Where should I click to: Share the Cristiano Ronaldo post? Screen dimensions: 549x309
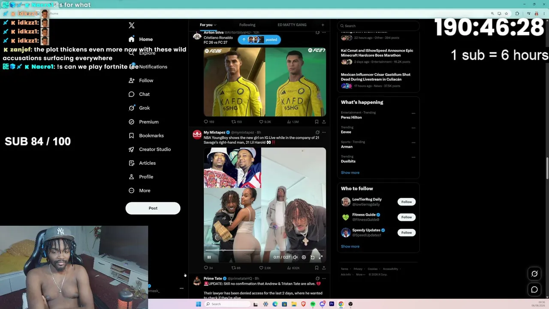coord(324,122)
